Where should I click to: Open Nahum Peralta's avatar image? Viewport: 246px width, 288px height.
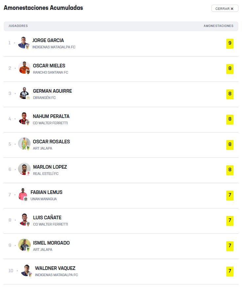24,119
